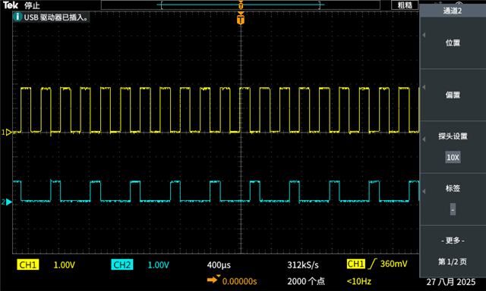Image resolution: width=486 pixels, height=291 pixels.
Task: Click the waveform record overview bar
Action: click(x=241, y=5)
